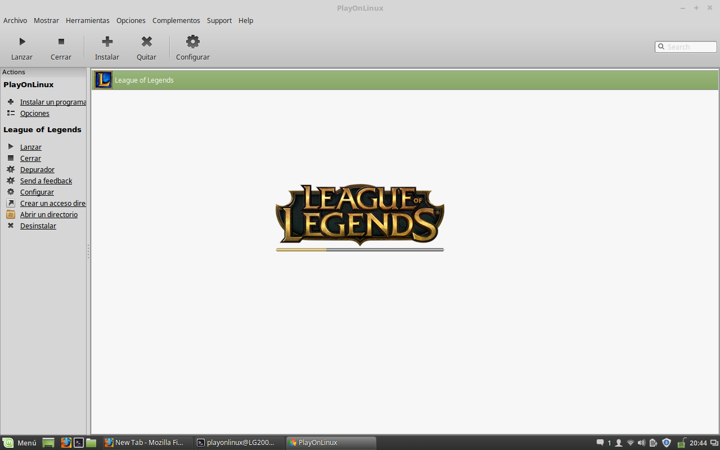Switch to playonlinux terminal window in taskbar
This screenshot has width=720, height=450.
[239, 443]
